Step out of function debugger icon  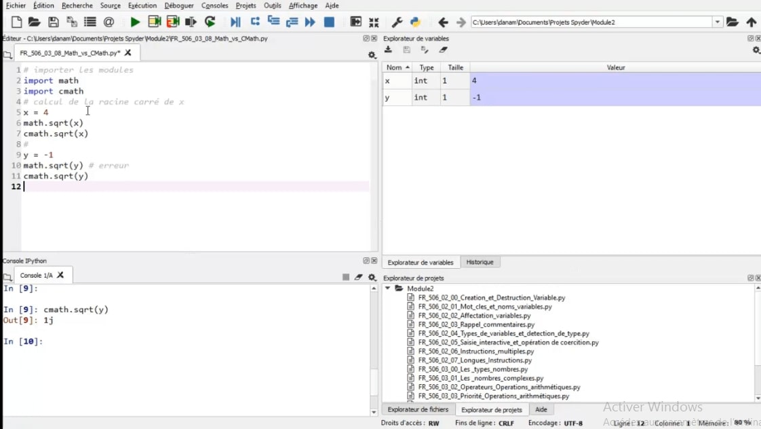pos(292,22)
